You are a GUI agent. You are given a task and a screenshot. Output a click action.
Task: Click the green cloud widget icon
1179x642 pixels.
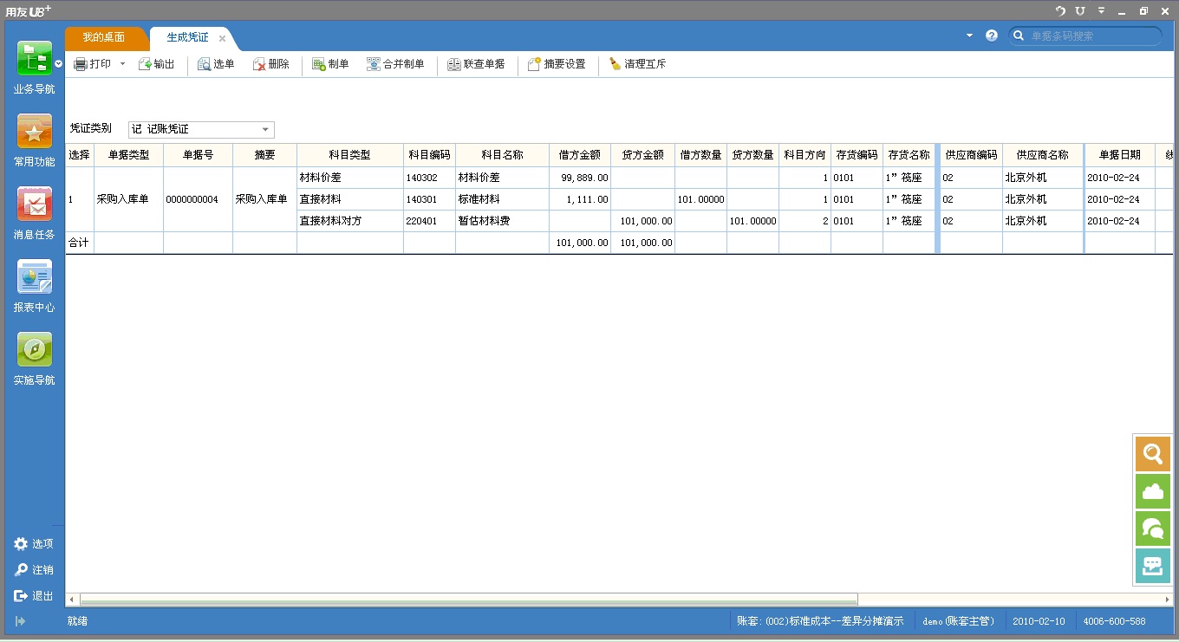pos(1153,491)
